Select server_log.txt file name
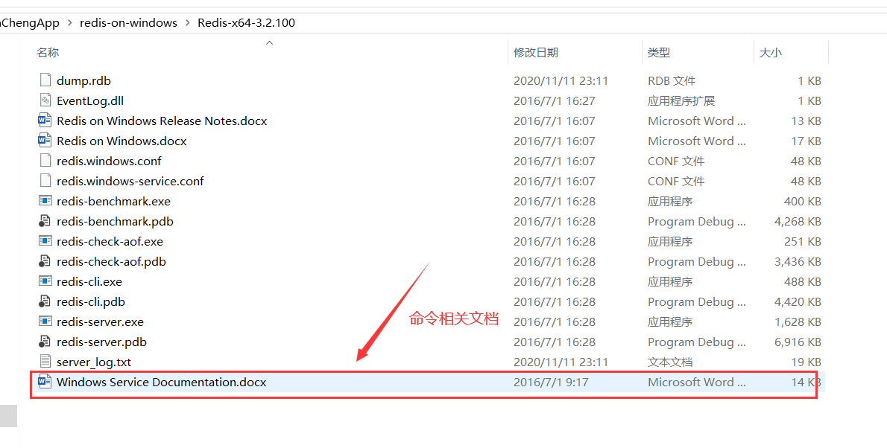Screen dimensions: 887x448 [94, 362]
